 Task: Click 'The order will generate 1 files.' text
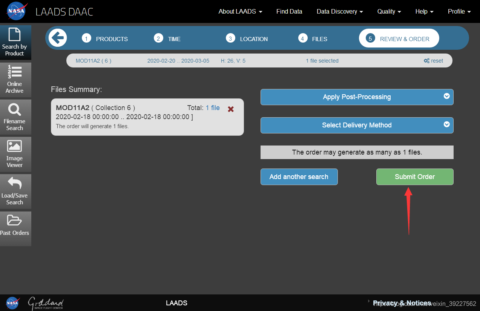tap(92, 126)
